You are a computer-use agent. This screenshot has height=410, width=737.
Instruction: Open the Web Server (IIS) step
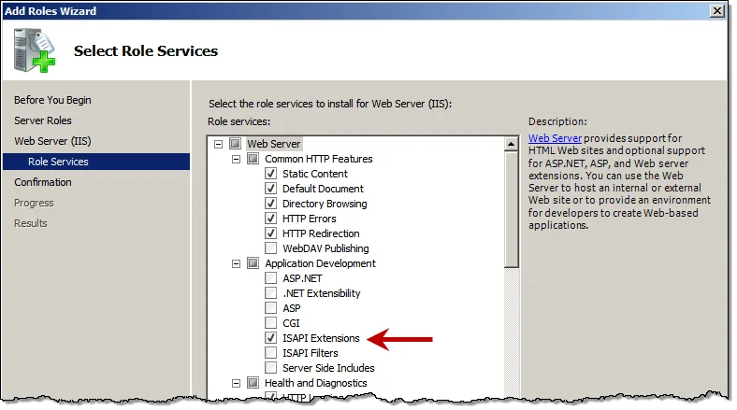coord(52,141)
